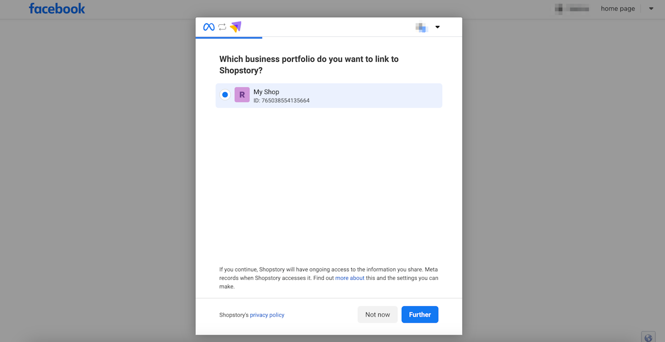Select the My Shop radio button

(x=225, y=95)
